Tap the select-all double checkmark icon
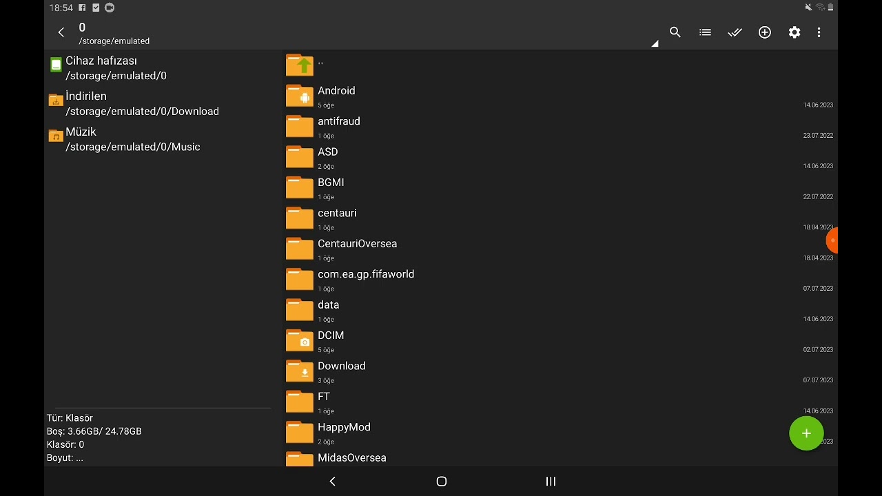 coord(735,32)
